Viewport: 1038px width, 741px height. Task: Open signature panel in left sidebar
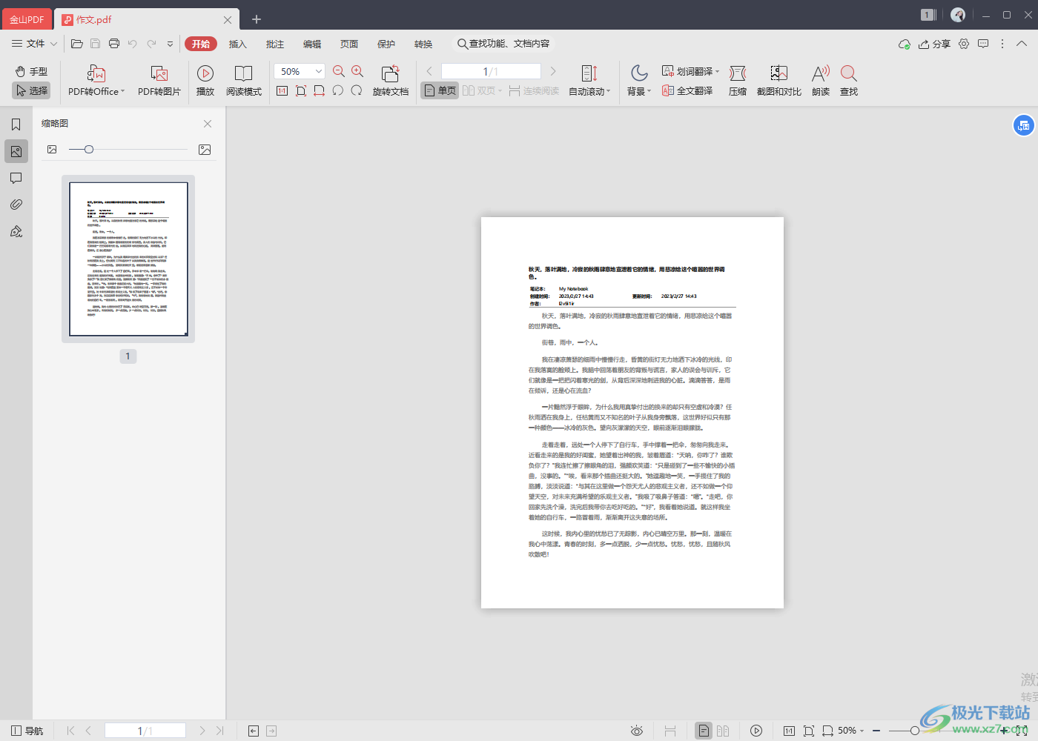pyautogui.click(x=16, y=231)
